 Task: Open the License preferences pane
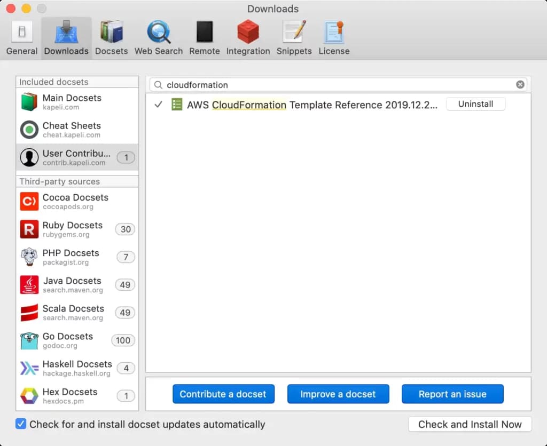(334, 38)
